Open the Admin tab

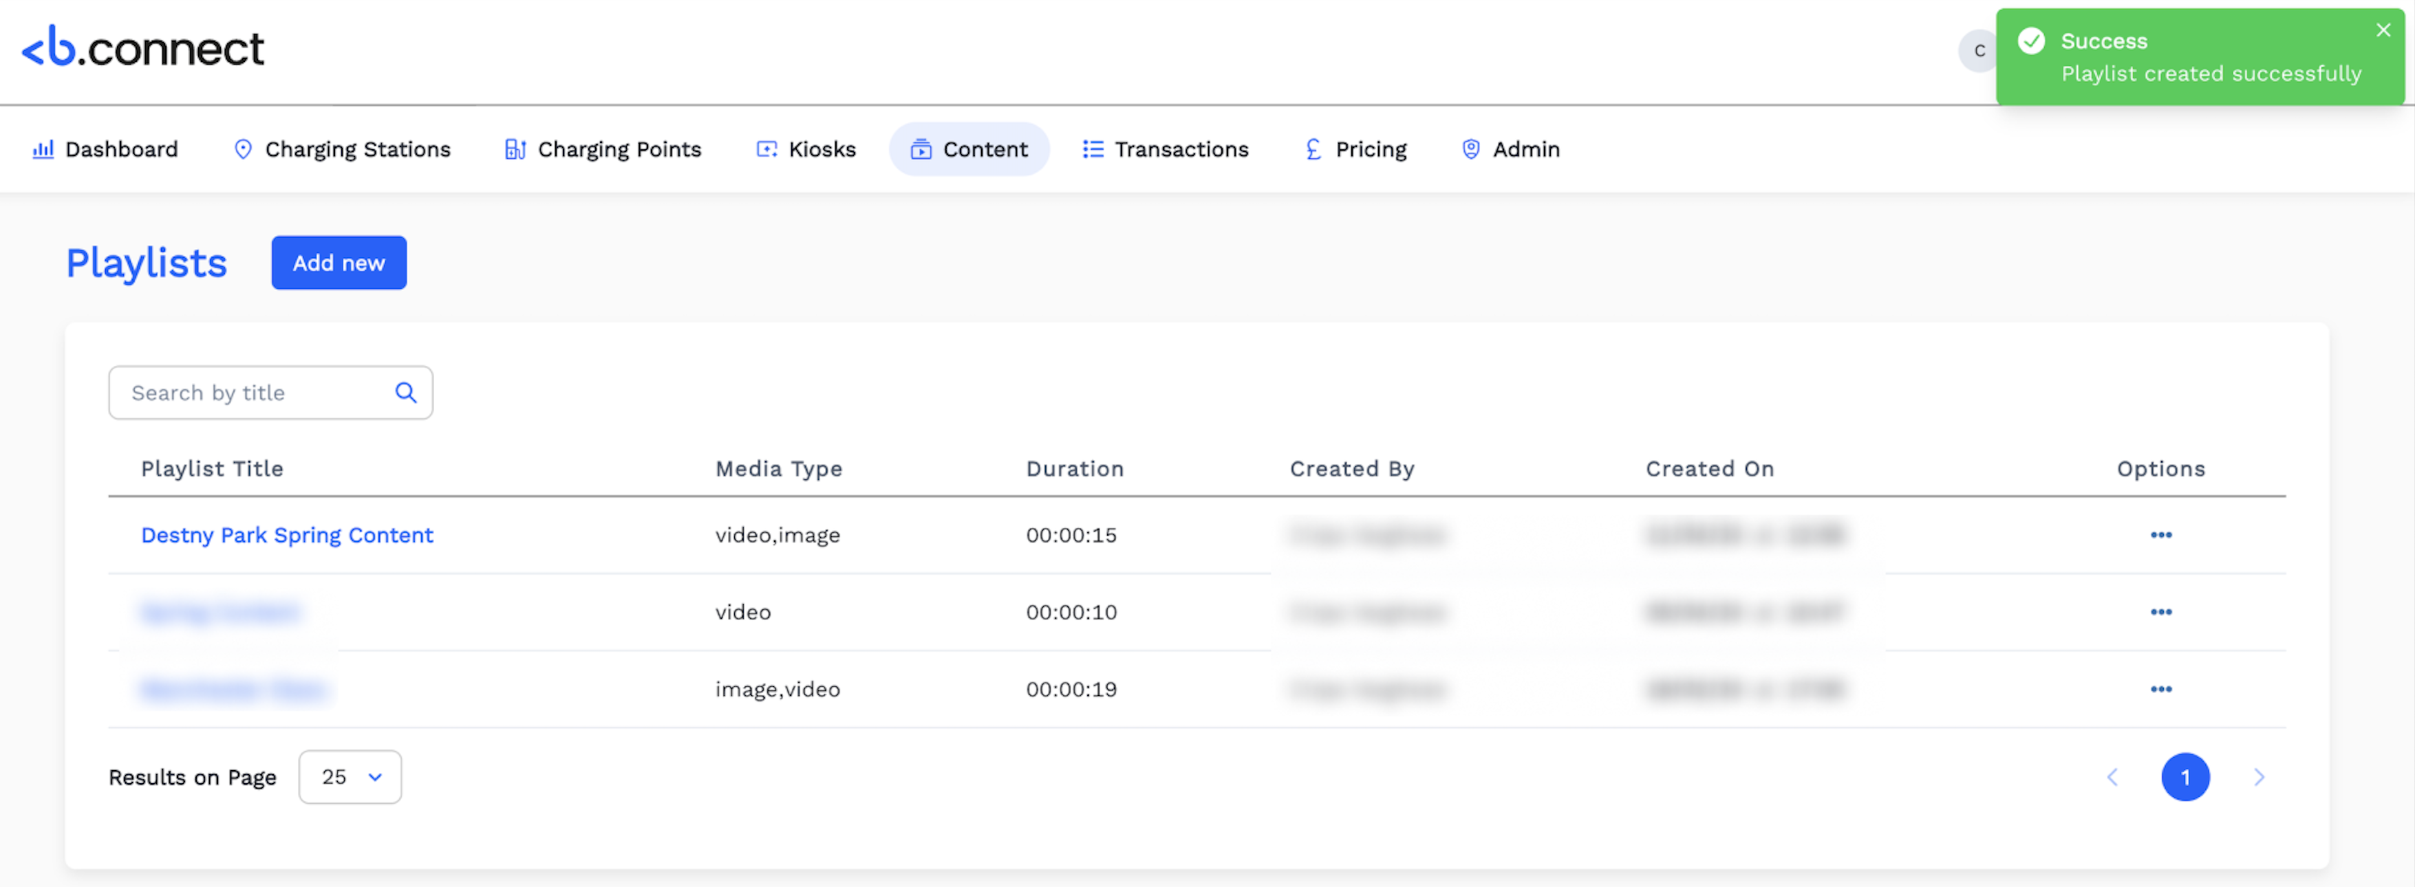click(x=1510, y=149)
